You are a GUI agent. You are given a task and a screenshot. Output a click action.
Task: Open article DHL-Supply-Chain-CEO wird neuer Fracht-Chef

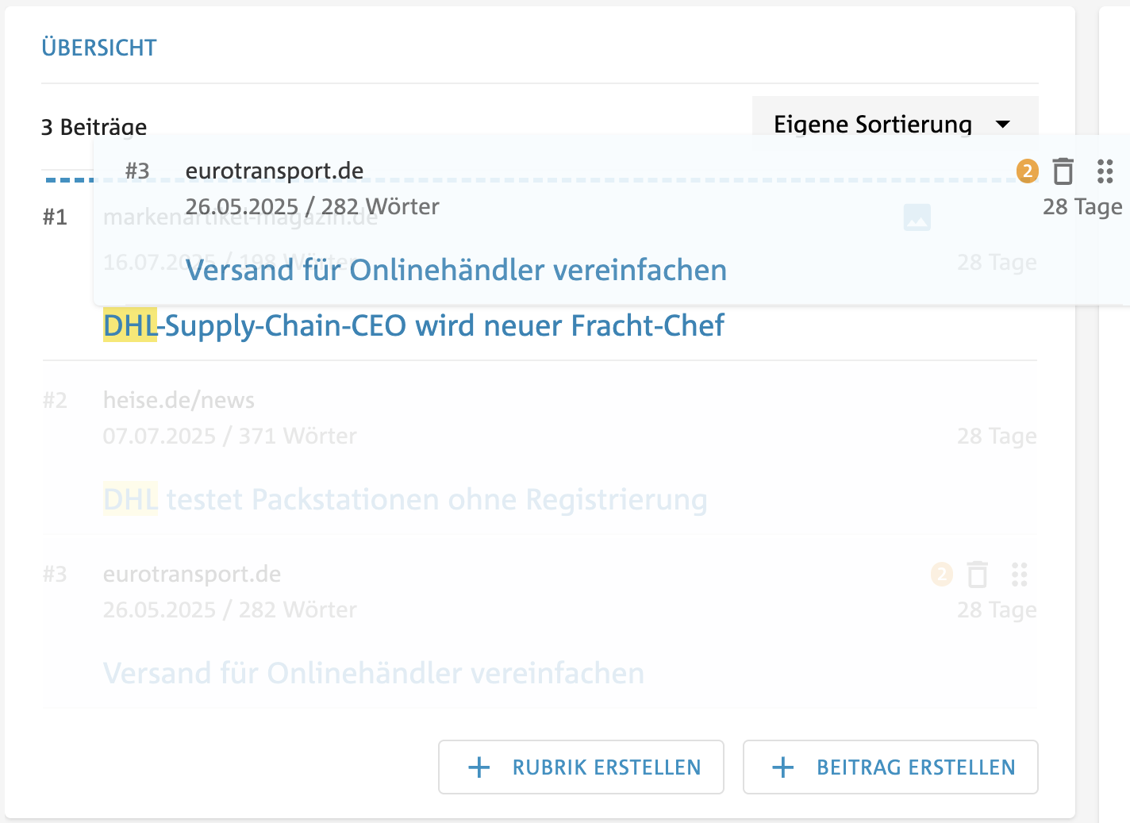[413, 325]
